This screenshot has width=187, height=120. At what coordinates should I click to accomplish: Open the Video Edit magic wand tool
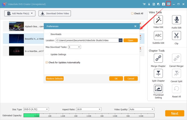tap(158, 20)
